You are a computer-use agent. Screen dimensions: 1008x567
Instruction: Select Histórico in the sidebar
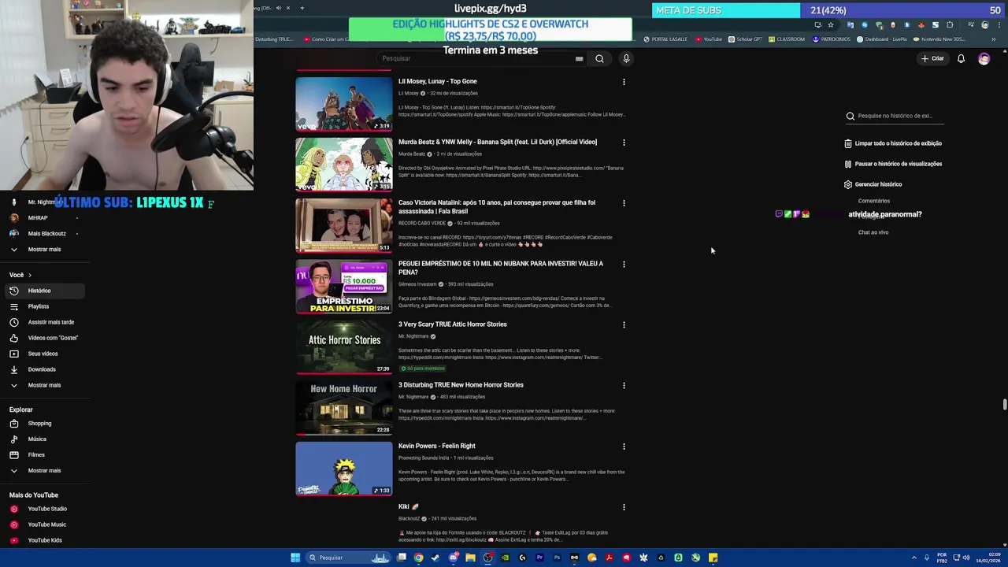point(44,291)
